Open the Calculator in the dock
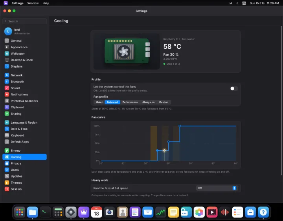This screenshot has width=283, height=221. tap(58, 212)
